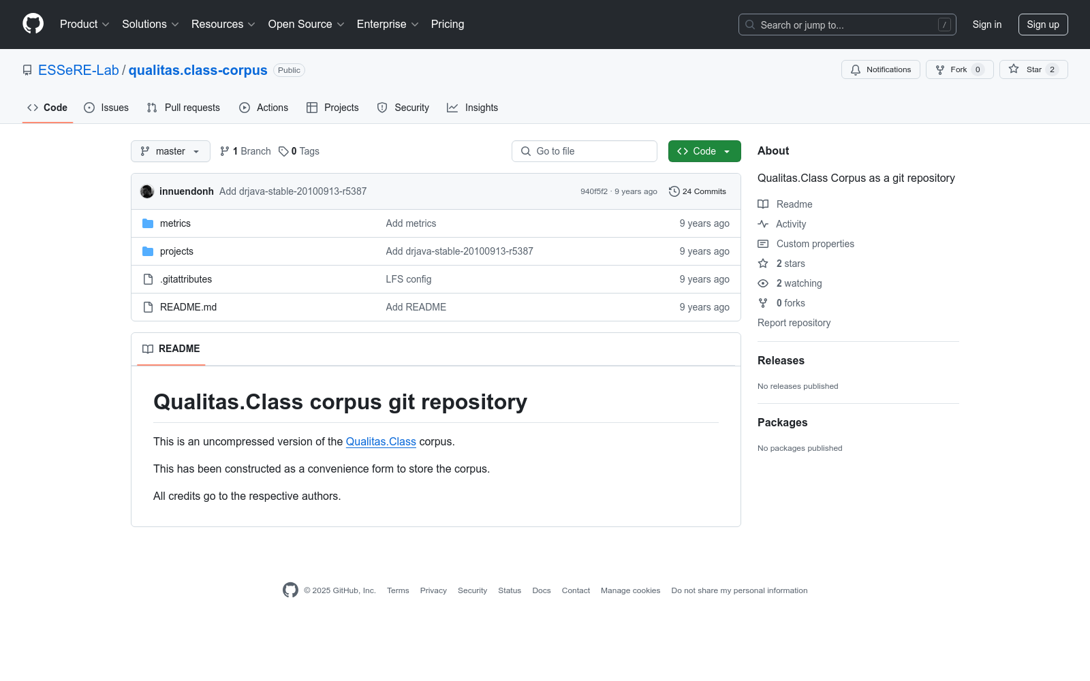Open the commit hash 940f5f2
Viewport: 1090px width, 681px height.
tap(594, 191)
